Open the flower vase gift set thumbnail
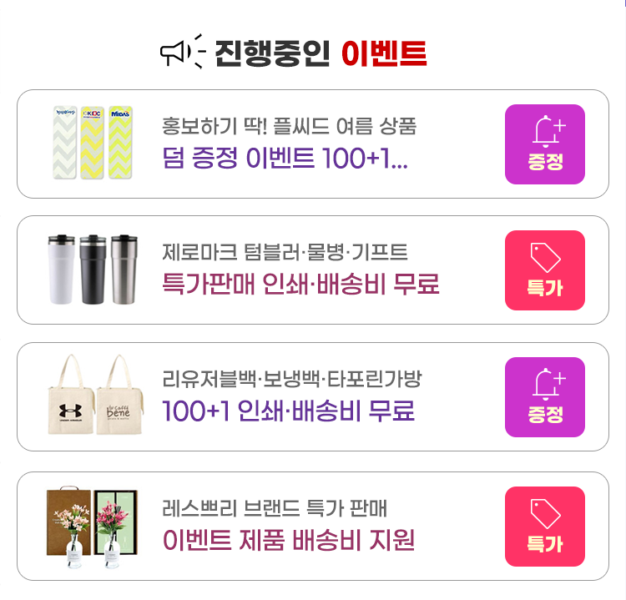This screenshot has height=600, width=626. tap(92, 527)
